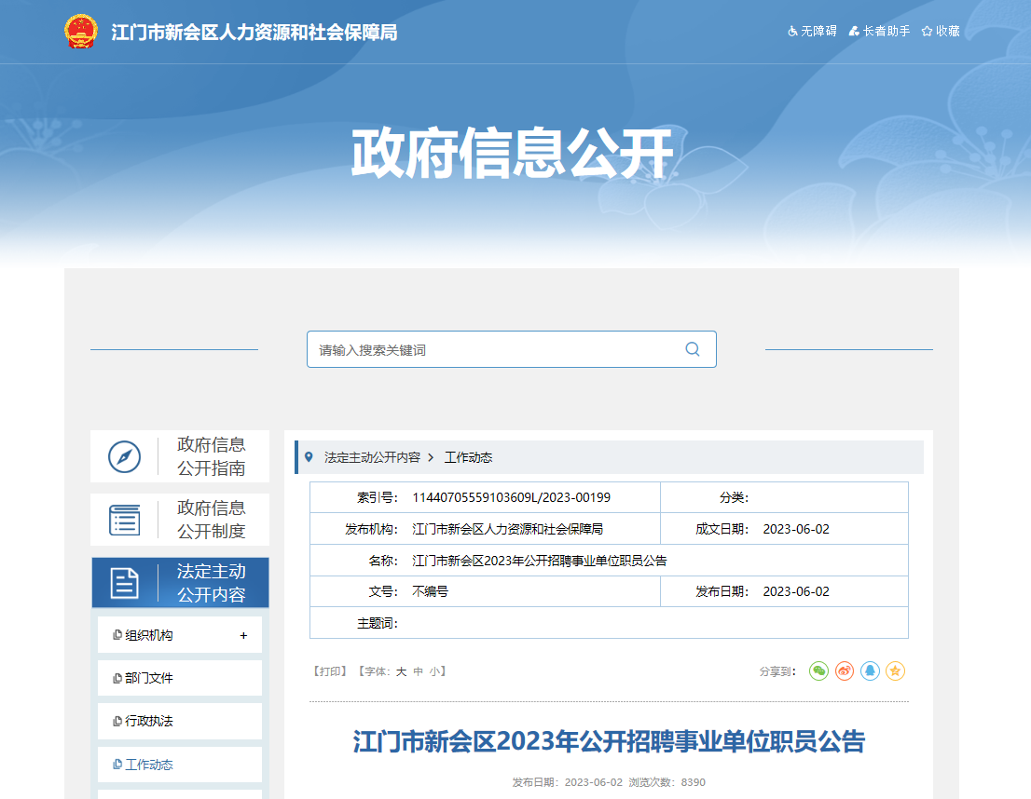
Task: Share to QQ Zone star icon
Action: pyautogui.click(x=895, y=670)
